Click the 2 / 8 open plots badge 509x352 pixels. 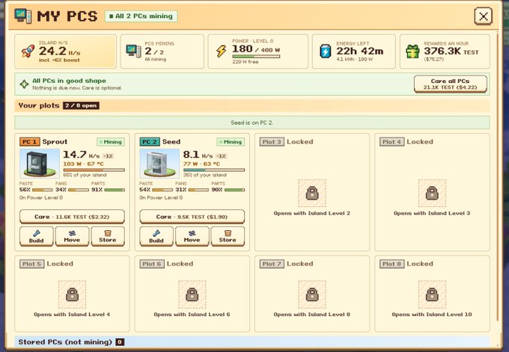pos(81,105)
